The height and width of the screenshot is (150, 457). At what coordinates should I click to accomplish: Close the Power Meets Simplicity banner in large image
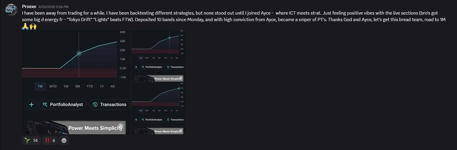120,126
